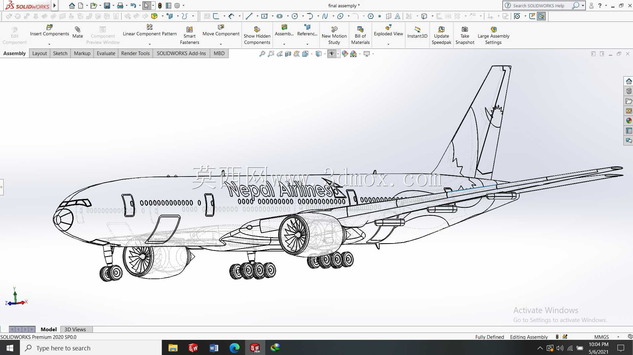Click Update Speedpak
633x355 pixels.
[x=441, y=36]
